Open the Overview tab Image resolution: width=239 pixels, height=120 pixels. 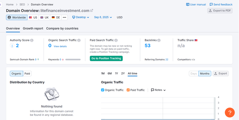(13, 29)
